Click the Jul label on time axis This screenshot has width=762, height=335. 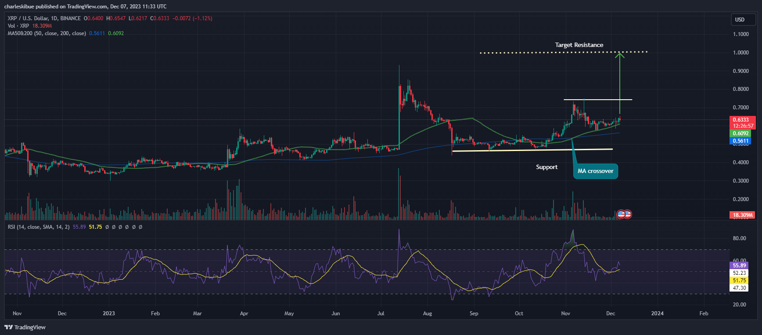tap(381, 313)
